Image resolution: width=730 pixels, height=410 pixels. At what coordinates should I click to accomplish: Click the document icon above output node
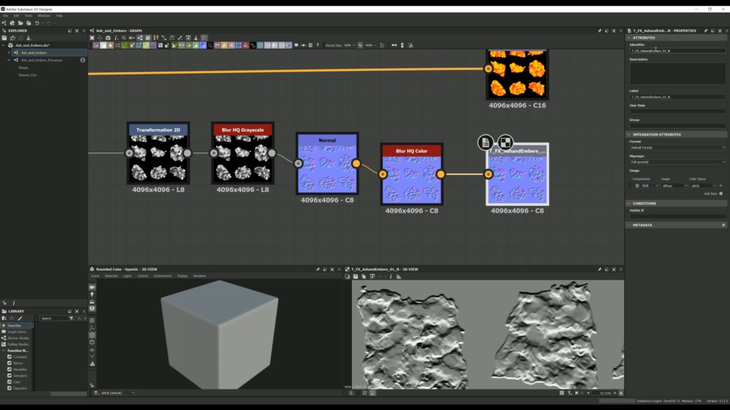485,142
